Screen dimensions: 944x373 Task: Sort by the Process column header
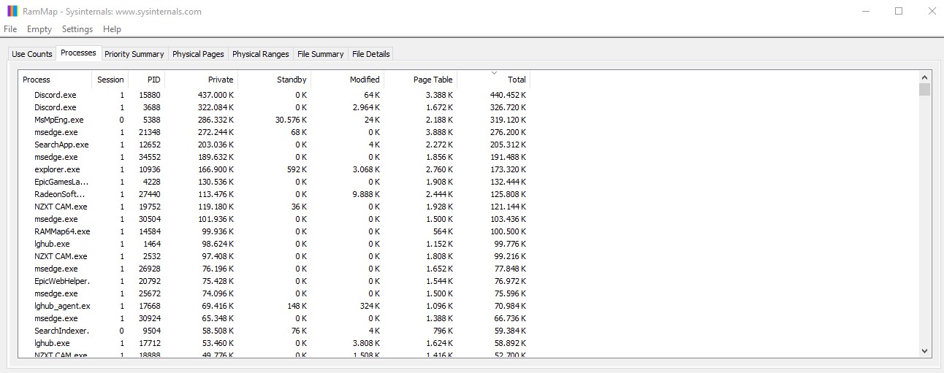(55, 80)
